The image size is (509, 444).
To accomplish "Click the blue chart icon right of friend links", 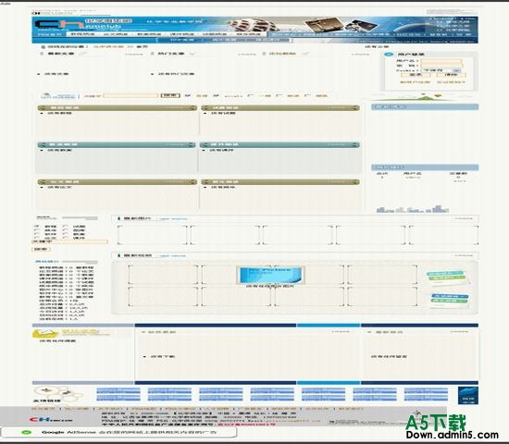I will click(468, 395).
